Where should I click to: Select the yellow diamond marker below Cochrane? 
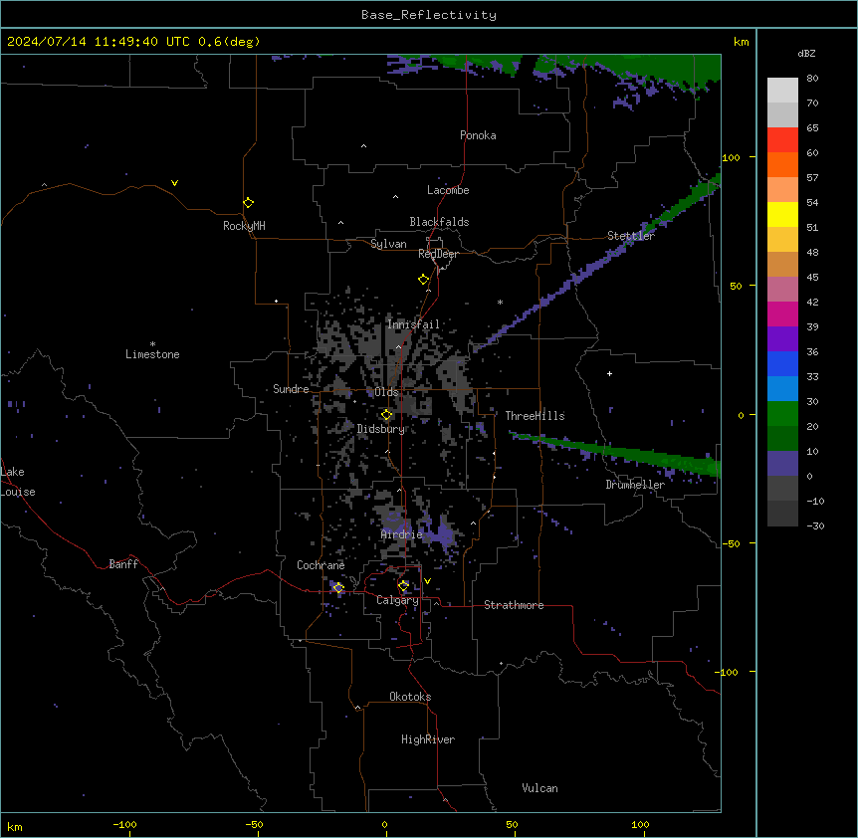click(338, 587)
